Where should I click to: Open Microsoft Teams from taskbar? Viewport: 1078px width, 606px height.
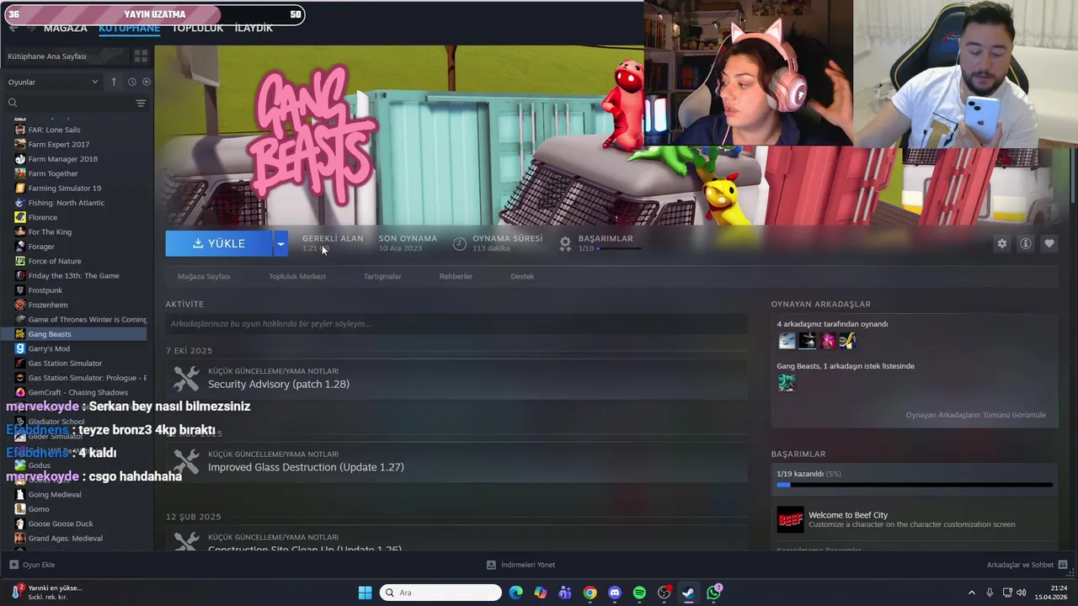pyautogui.click(x=565, y=593)
